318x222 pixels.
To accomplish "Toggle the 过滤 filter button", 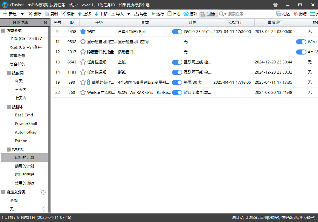I will click(208, 14).
